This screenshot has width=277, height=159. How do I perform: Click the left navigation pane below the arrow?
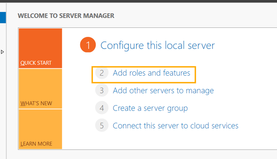[3, 103]
